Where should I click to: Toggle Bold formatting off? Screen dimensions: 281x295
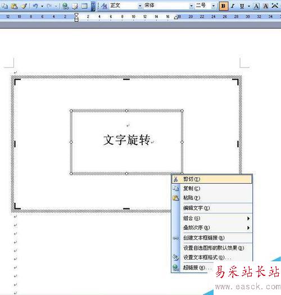coord(223,6)
